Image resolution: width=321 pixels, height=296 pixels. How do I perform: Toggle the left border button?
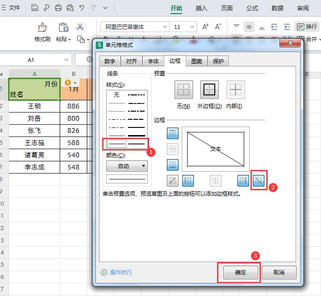tap(188, 181)
